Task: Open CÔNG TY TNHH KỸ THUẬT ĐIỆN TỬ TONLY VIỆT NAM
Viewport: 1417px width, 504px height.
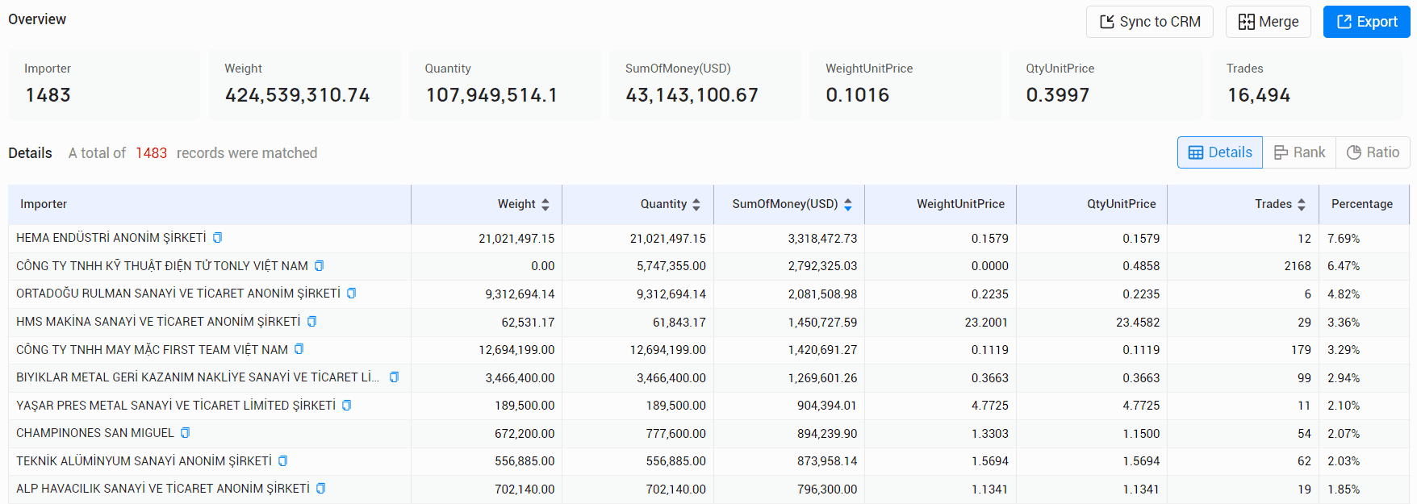Action: [x=162, y=266]
